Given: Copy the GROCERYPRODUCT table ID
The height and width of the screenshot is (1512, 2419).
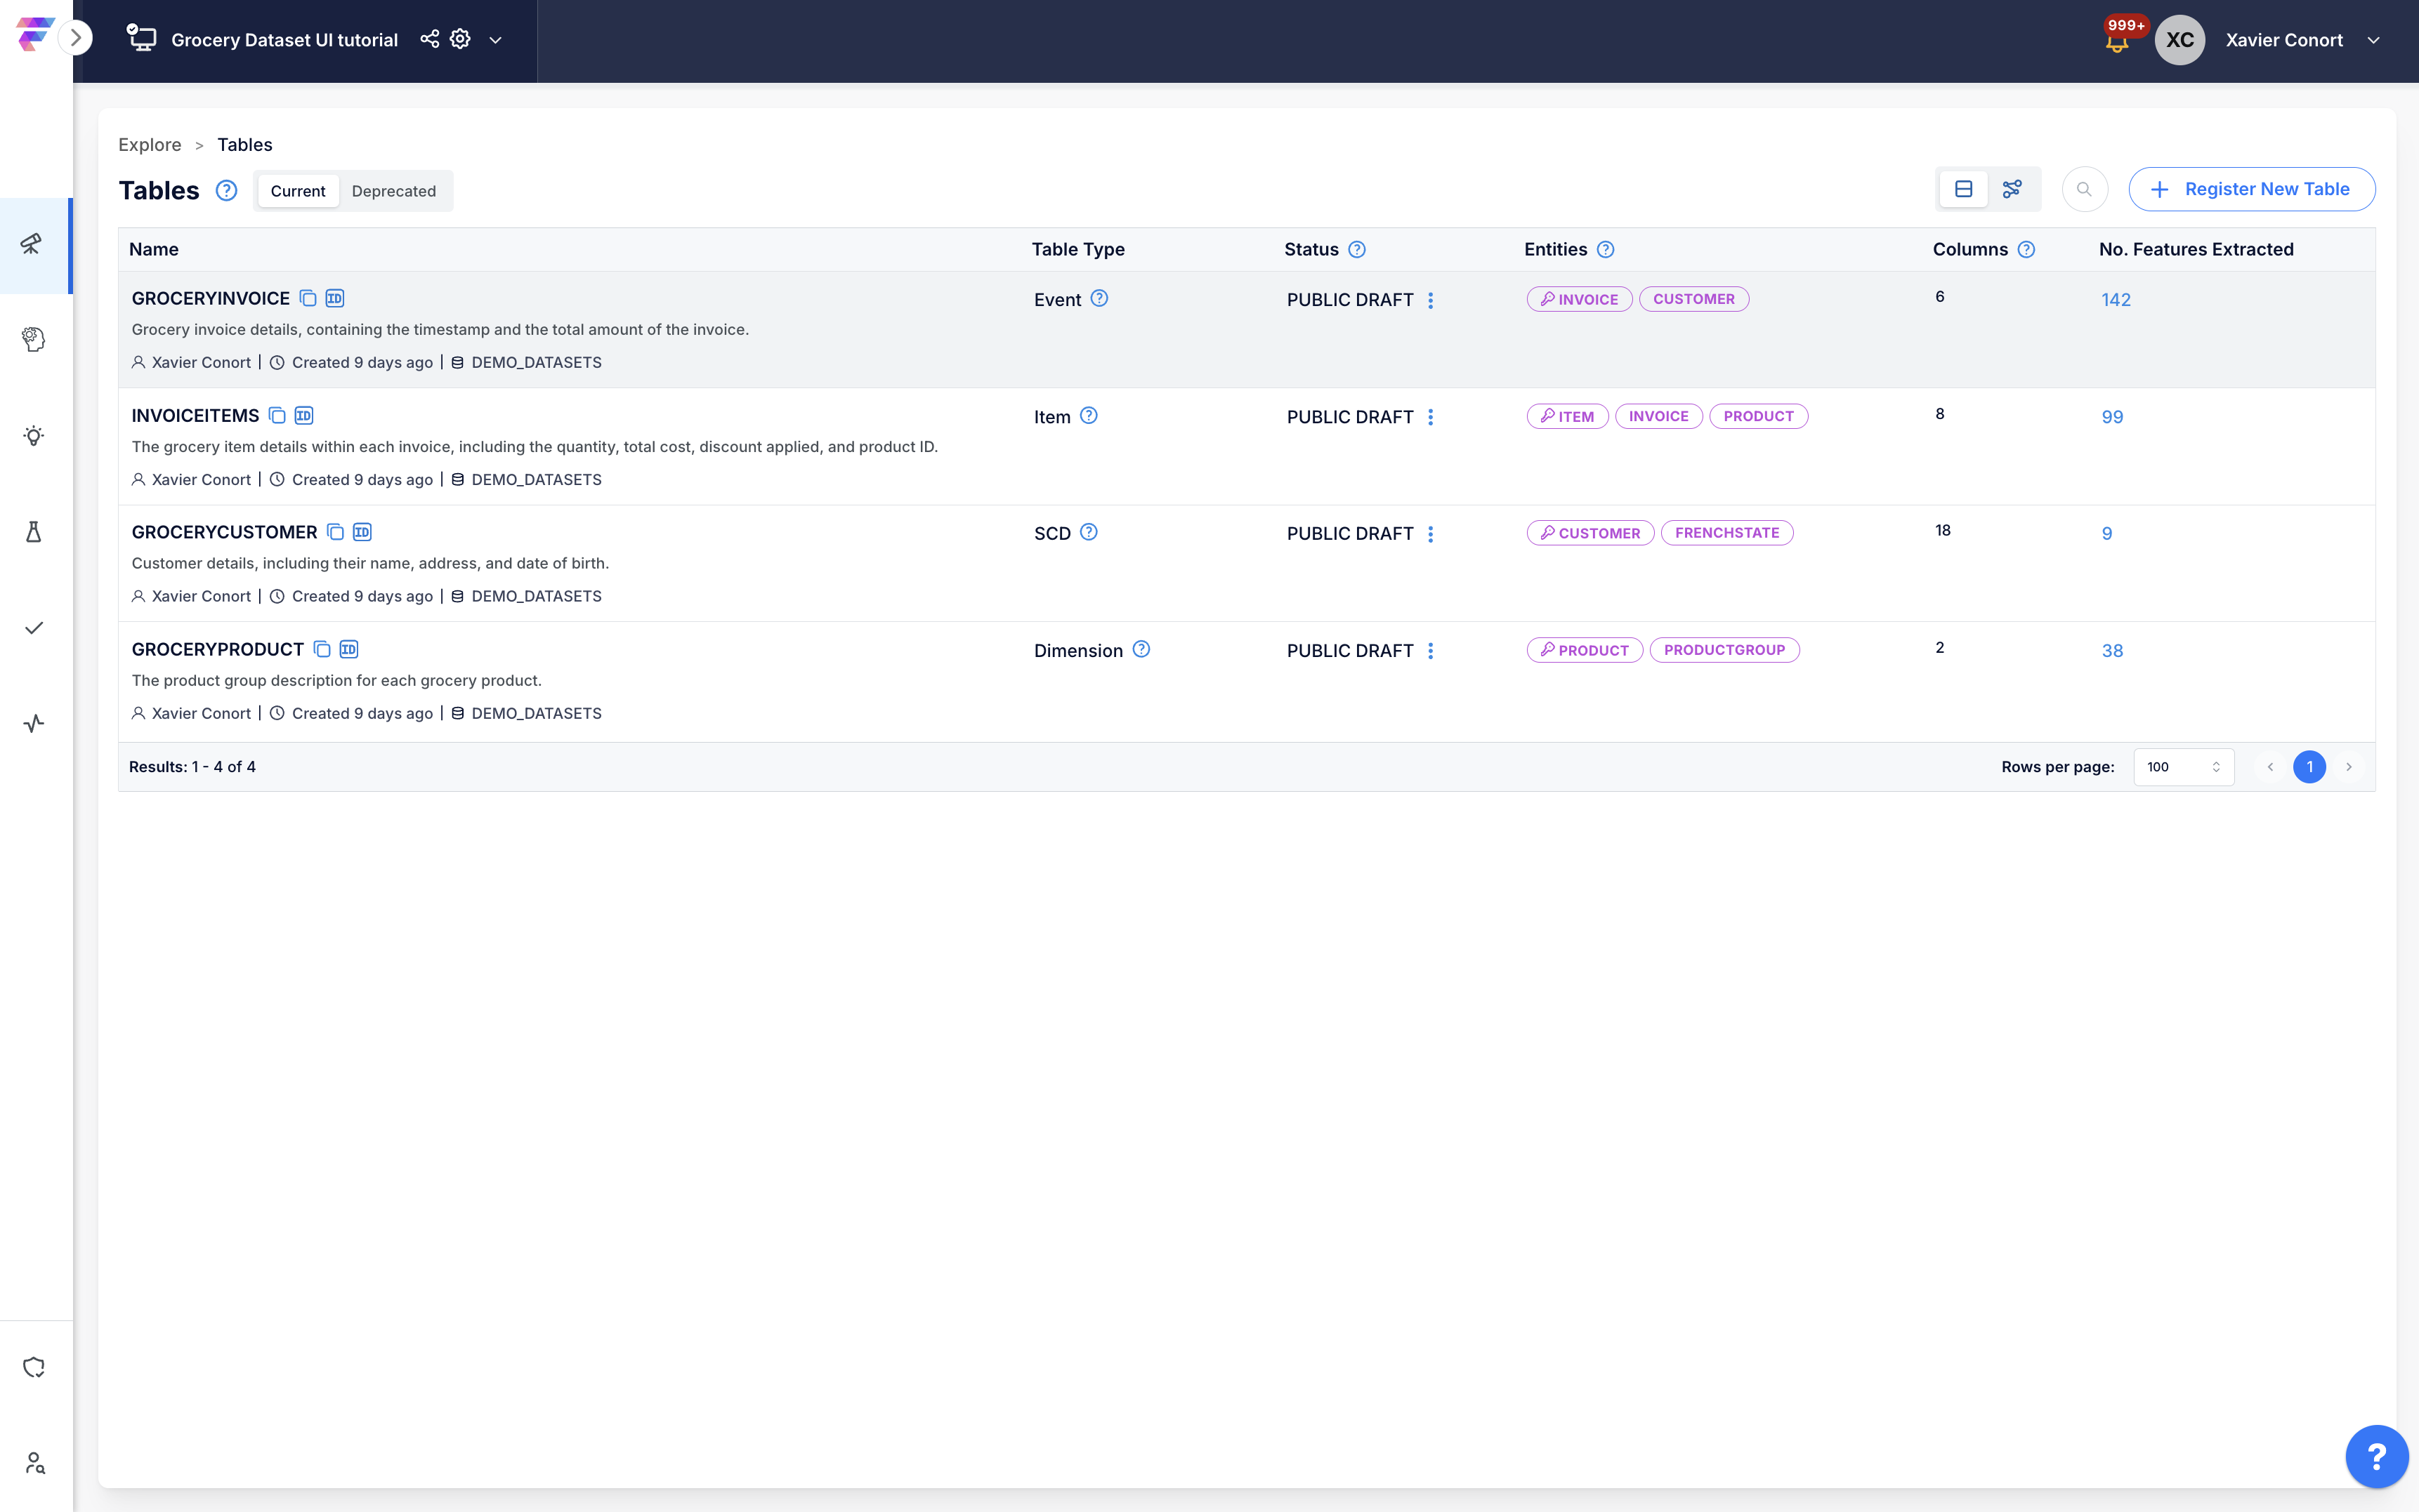Looking at the screenshot, I should point(348,649).
